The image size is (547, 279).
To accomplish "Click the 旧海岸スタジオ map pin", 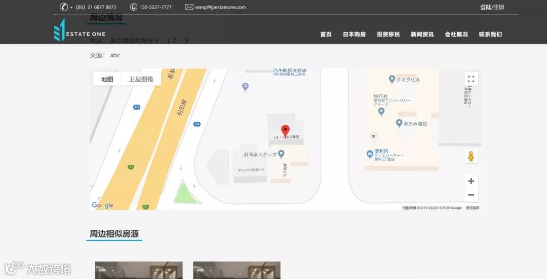I will coord(281,154).
